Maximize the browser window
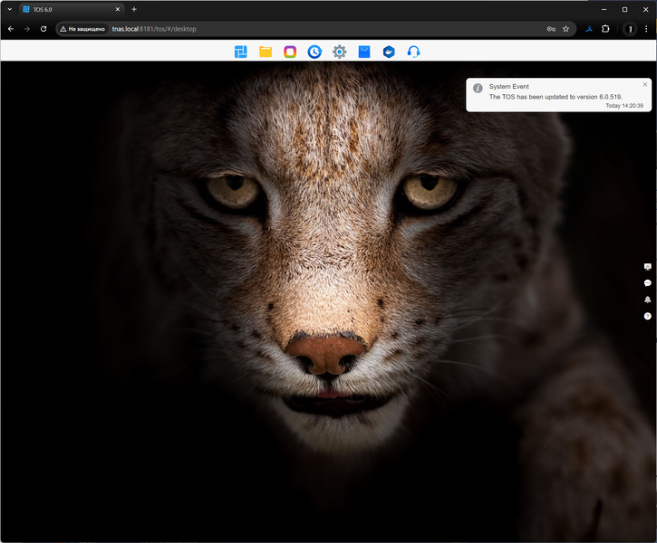This screenshot has width=657, height=543. coord(624,9)
